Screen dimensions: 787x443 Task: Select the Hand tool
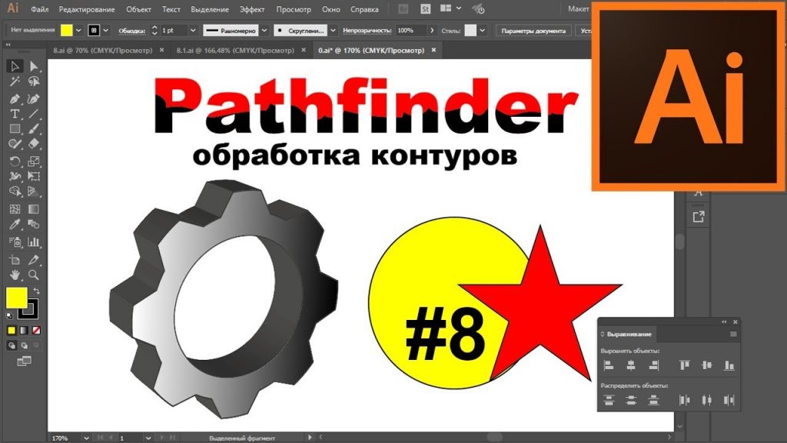pyautogui.click(x=15, y=275)
